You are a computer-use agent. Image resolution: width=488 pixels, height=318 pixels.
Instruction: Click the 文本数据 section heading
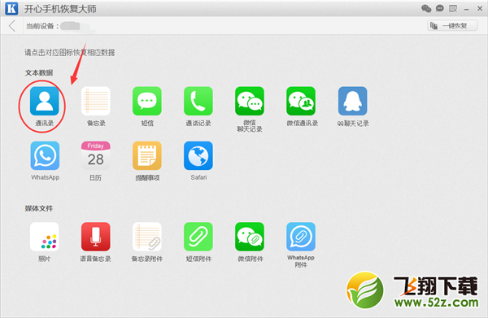(39, 73)
